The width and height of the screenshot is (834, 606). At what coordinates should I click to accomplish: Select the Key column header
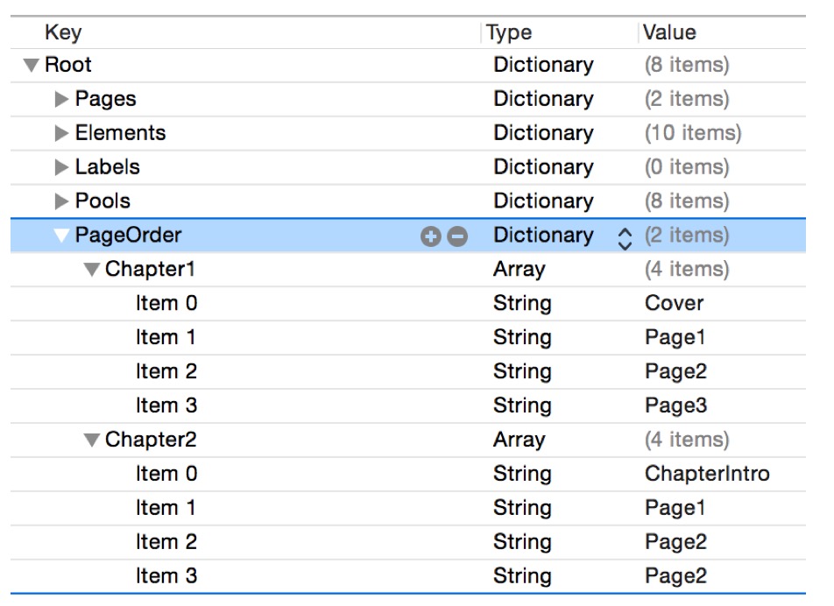(66, 32)
